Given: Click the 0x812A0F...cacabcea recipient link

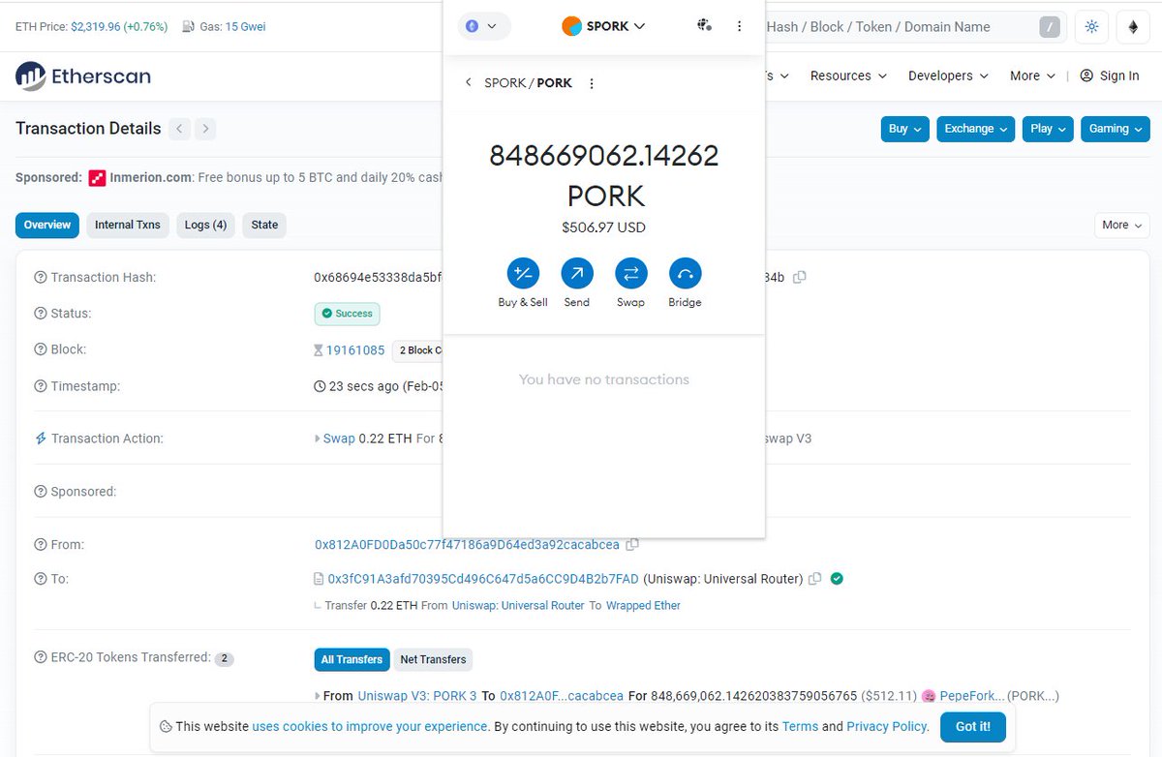Looking at the screenshot, I should click(x=561, y=695).
